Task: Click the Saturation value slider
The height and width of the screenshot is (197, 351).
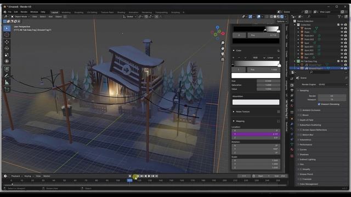Action: point(268,85)
